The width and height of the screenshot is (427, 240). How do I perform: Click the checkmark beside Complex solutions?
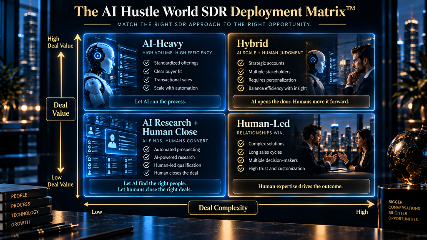241,143
